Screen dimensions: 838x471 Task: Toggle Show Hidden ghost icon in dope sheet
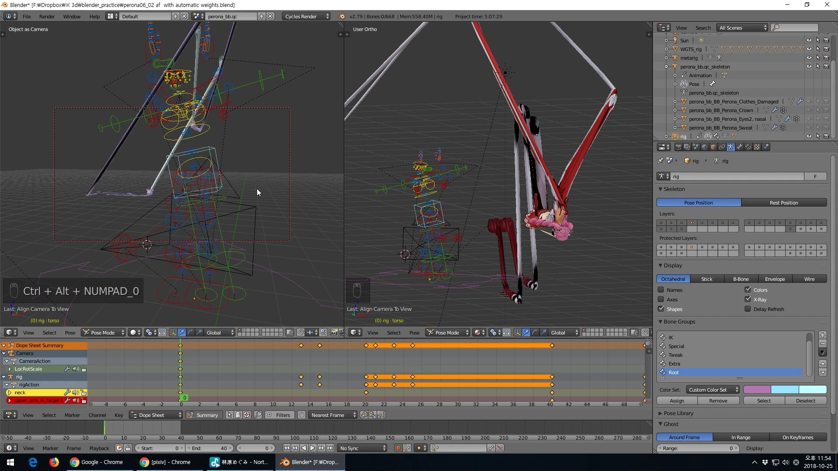click(x=238, y=415)
